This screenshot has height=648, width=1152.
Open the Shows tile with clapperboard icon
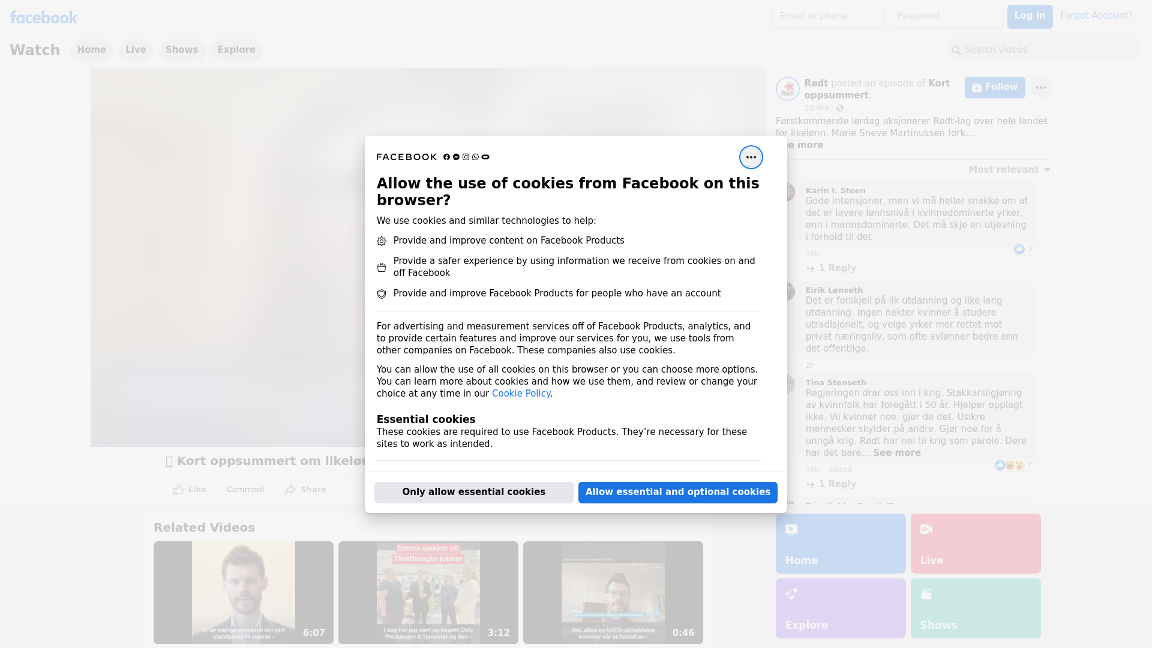(975, 608)
